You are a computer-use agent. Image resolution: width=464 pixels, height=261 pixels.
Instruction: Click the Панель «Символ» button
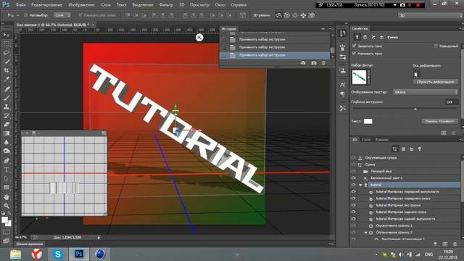439,121
